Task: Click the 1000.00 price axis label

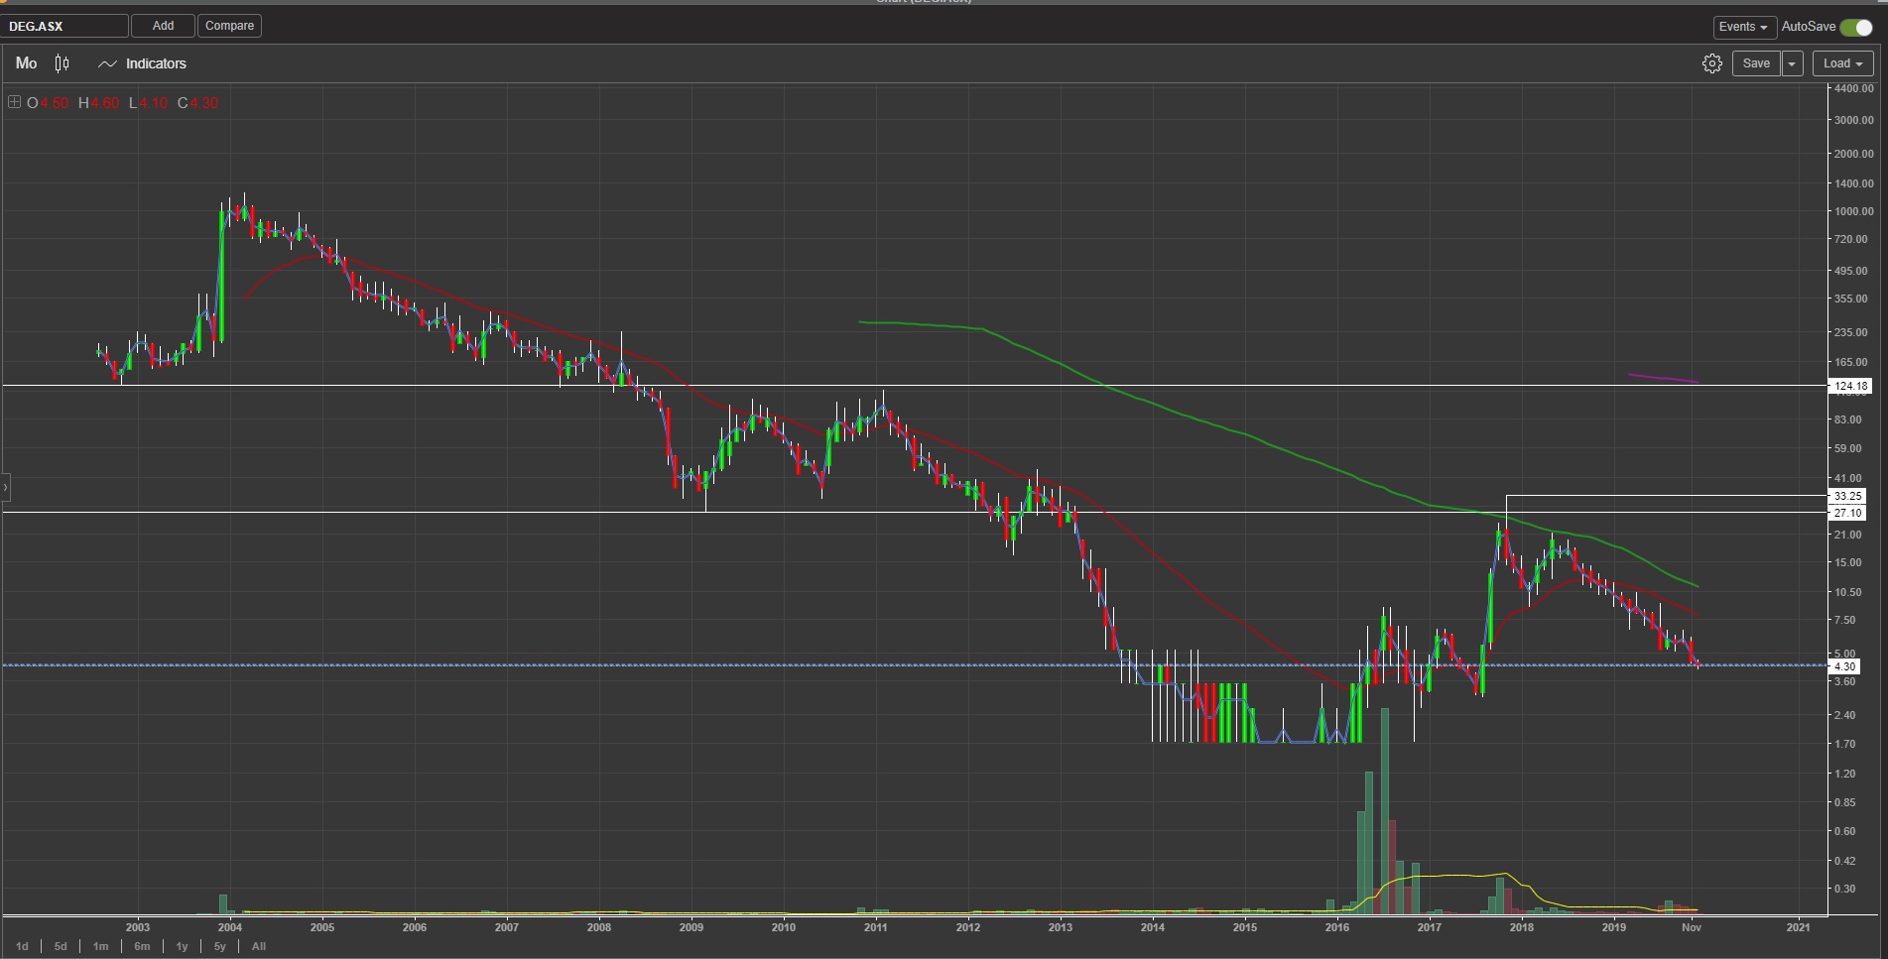Action: pos(1853,211)
